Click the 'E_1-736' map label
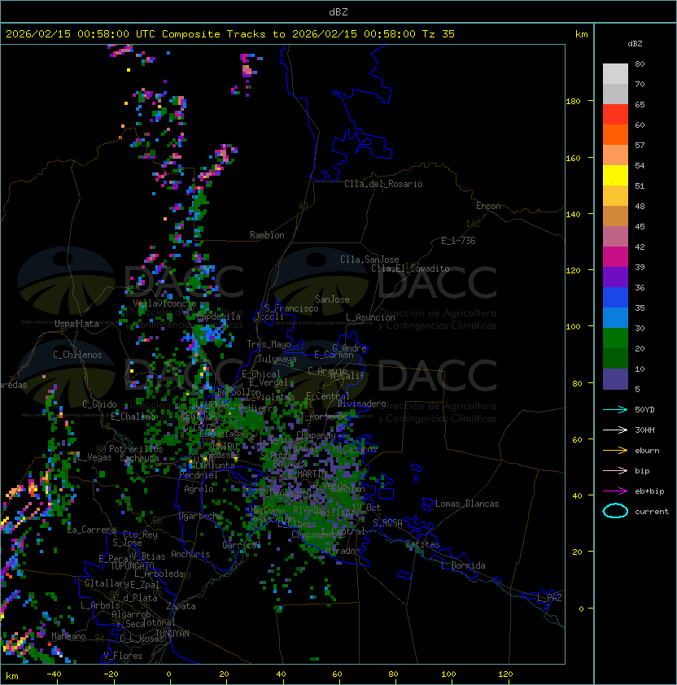 point(458,241)
